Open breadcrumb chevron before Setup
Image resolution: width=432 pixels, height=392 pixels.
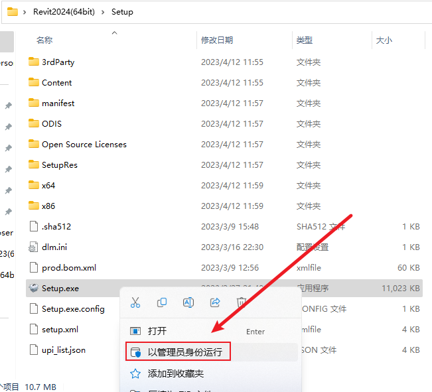point(103,12)
